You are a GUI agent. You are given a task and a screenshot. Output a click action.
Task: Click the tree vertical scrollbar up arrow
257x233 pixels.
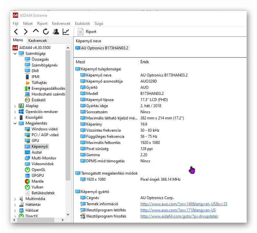coord(68,48)
